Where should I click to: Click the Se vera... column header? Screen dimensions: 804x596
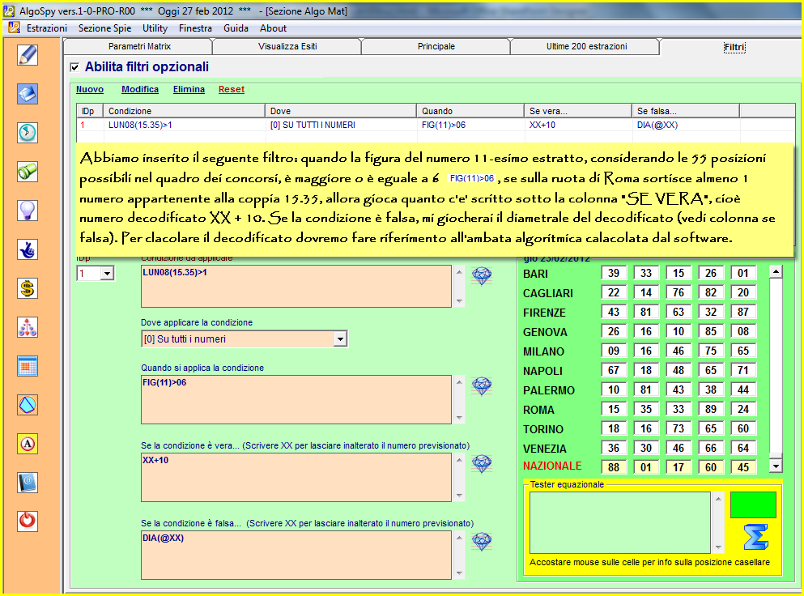pos(578,111)
